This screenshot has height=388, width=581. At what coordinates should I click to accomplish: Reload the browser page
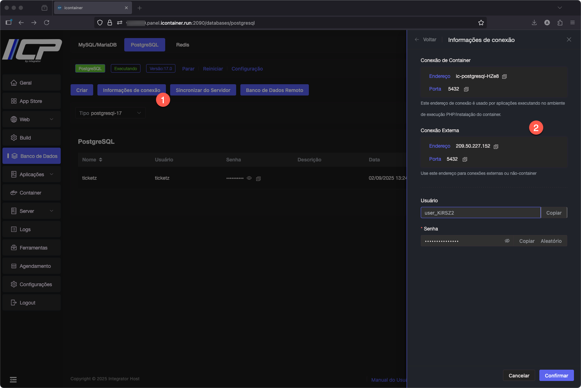pyautogui.click(x=47, y=23)
